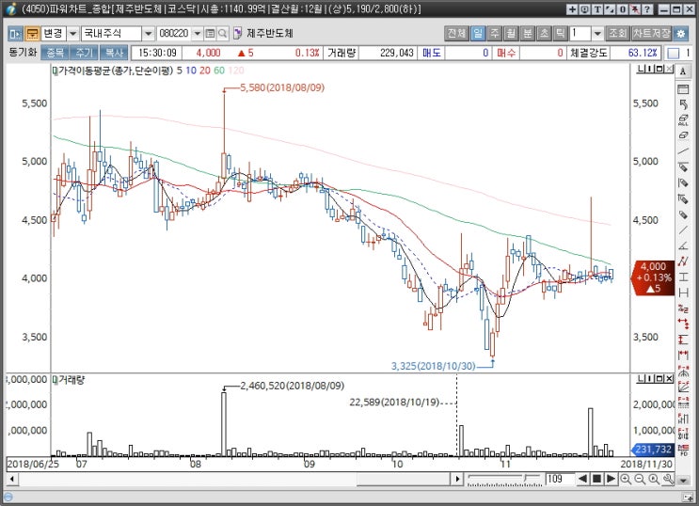Select the red zigzag wave-line tool

click(x=683, y=261)
